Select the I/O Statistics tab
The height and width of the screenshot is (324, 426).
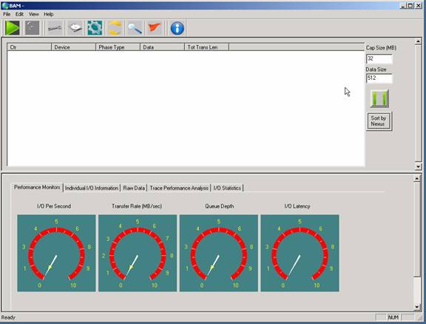[x=227, y=188]
